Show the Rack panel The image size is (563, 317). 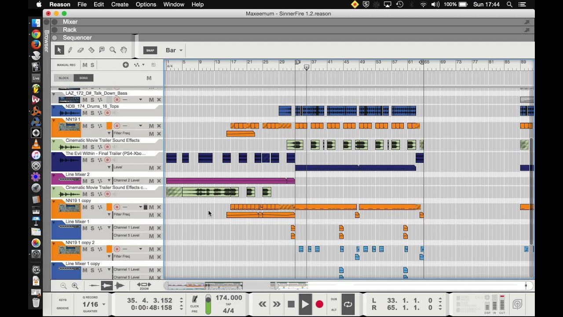pos(69,29)
